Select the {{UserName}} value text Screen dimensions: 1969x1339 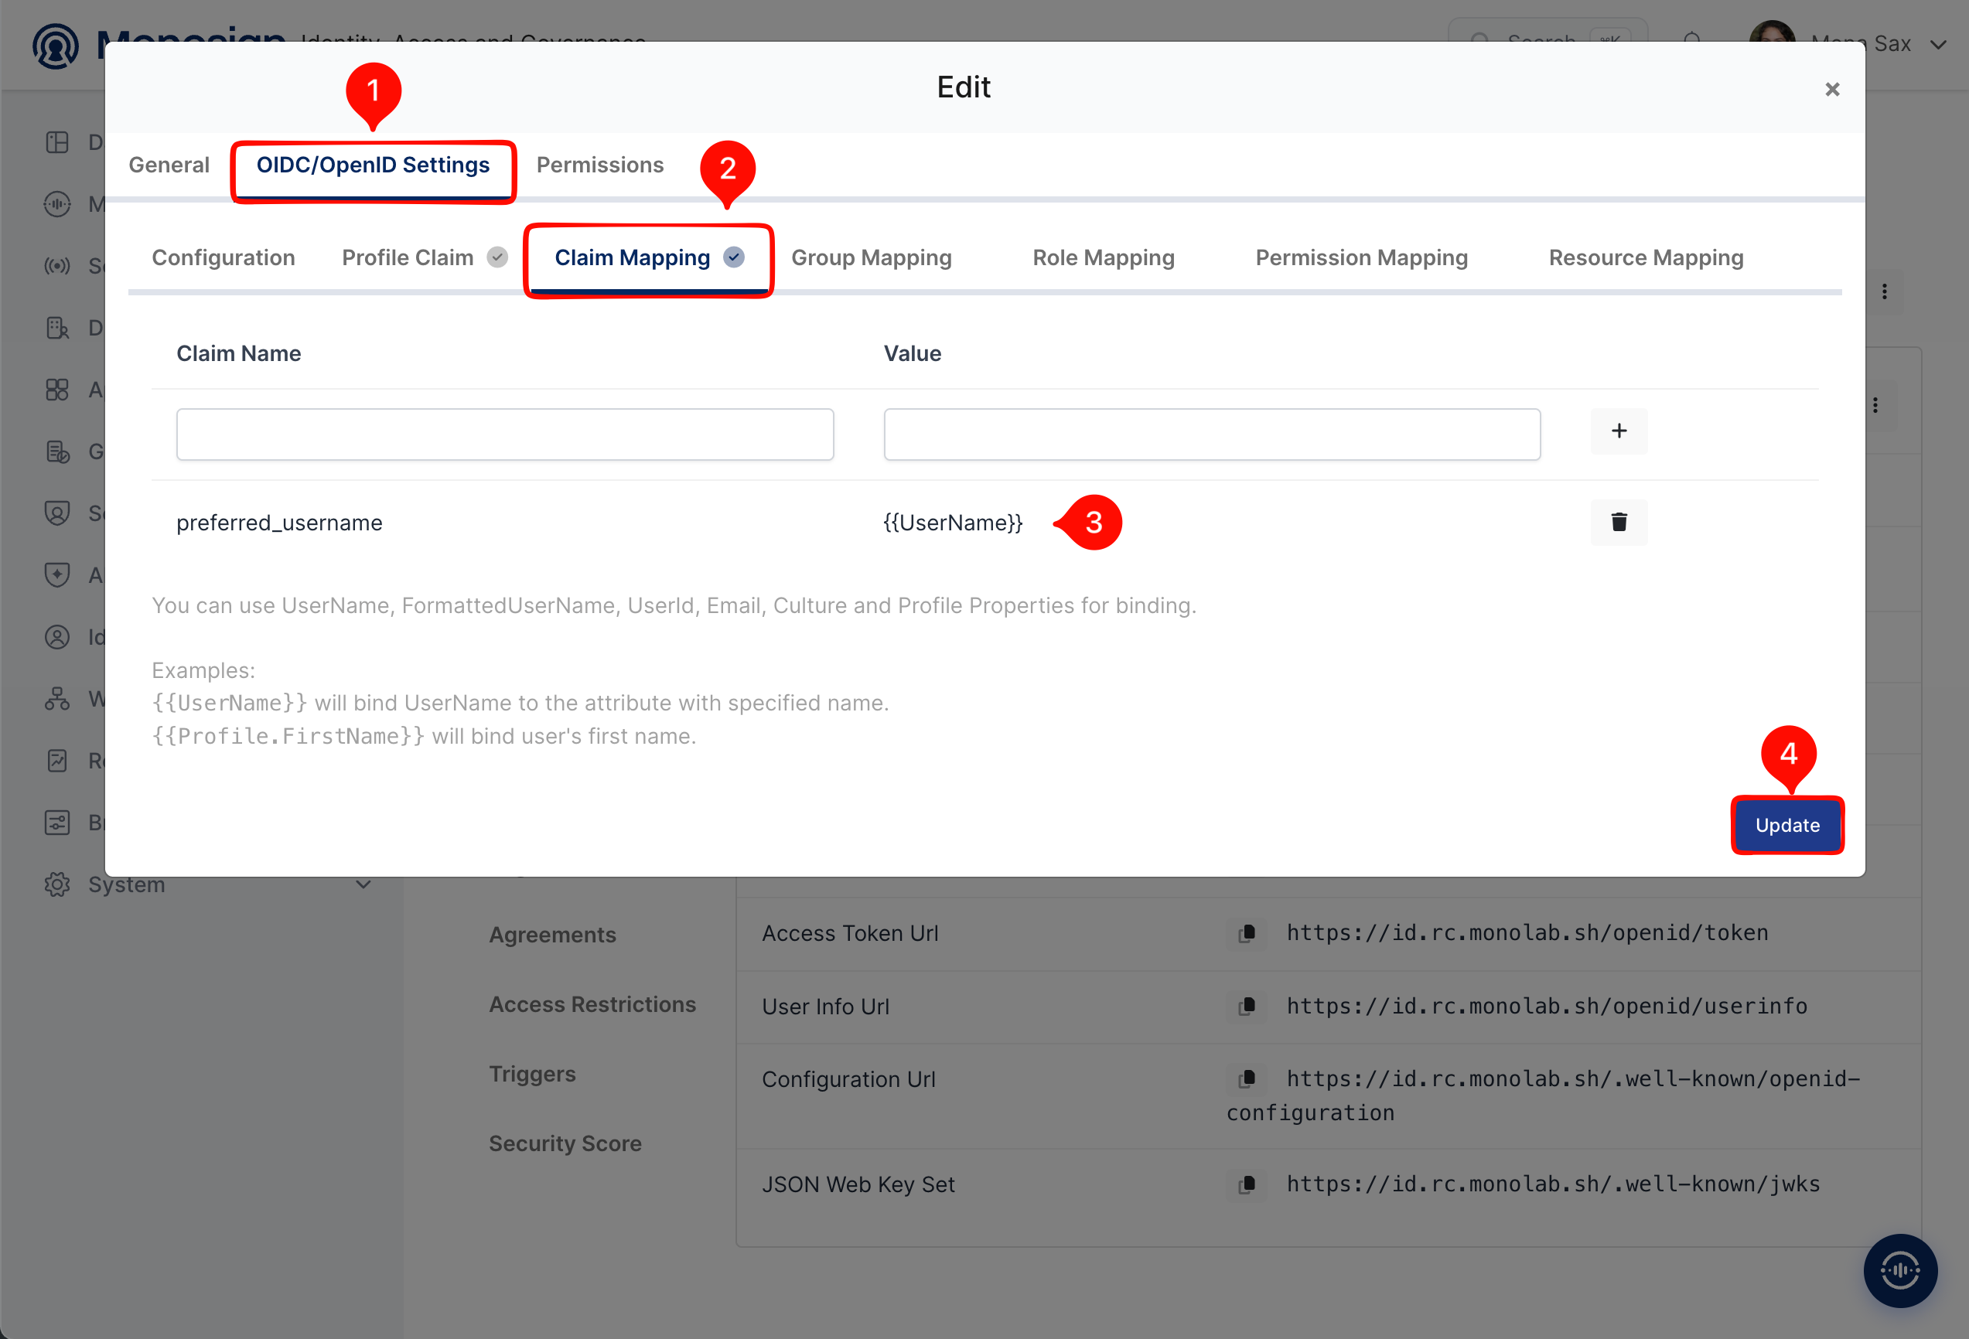tap(953, 523)
